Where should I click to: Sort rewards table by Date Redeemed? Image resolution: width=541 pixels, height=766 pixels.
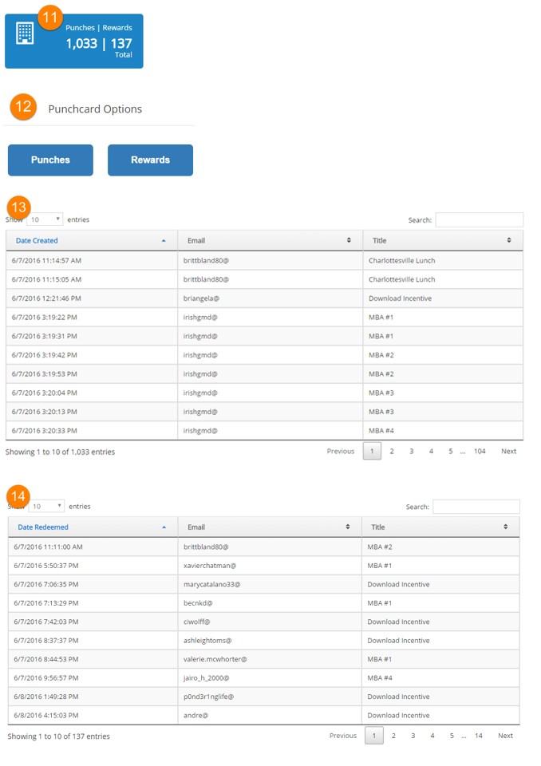click(93, 527)
